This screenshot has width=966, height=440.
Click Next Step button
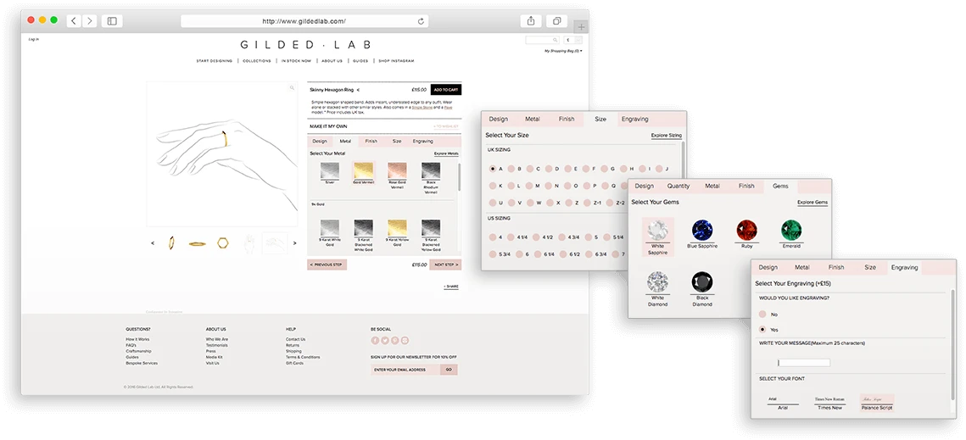click(445, 265)
